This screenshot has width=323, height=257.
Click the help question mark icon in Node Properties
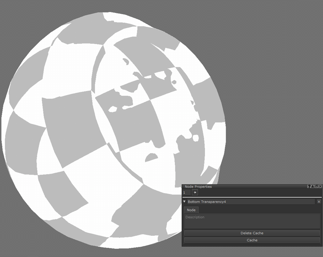click(309, 187)
